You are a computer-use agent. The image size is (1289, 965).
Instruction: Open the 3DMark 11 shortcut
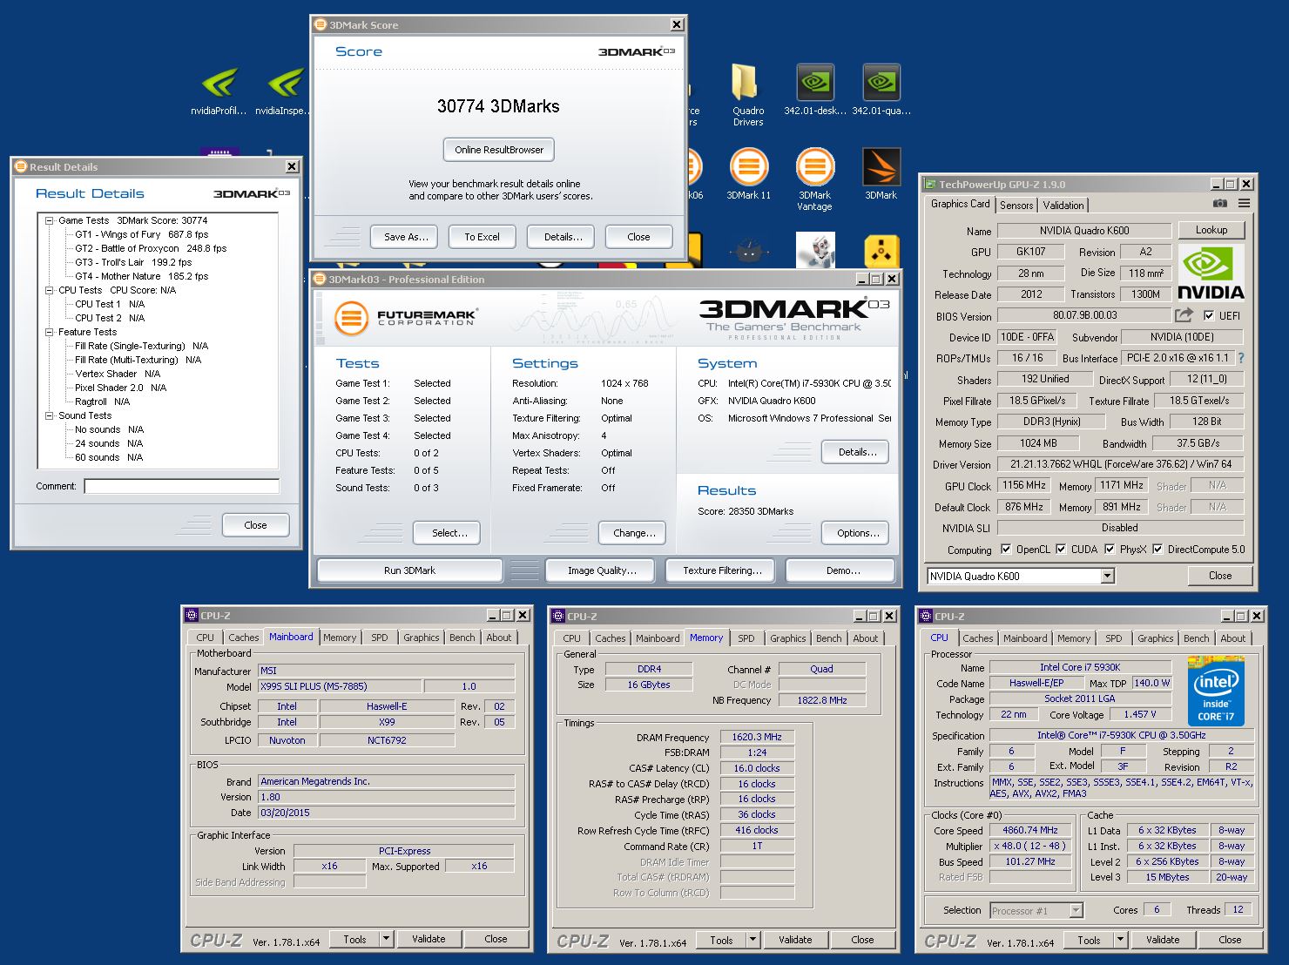[748, 174]
